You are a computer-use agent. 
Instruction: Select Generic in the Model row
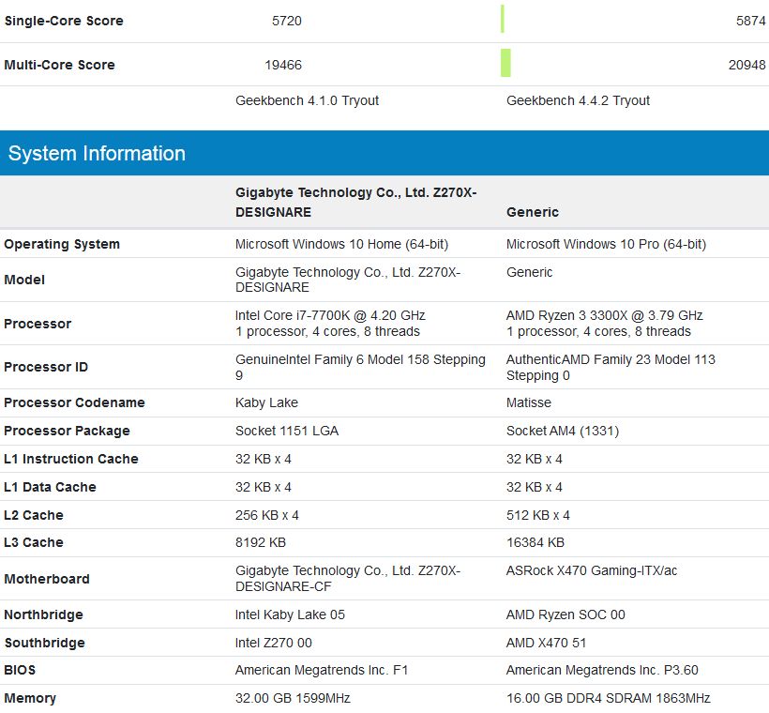(529, 272)
